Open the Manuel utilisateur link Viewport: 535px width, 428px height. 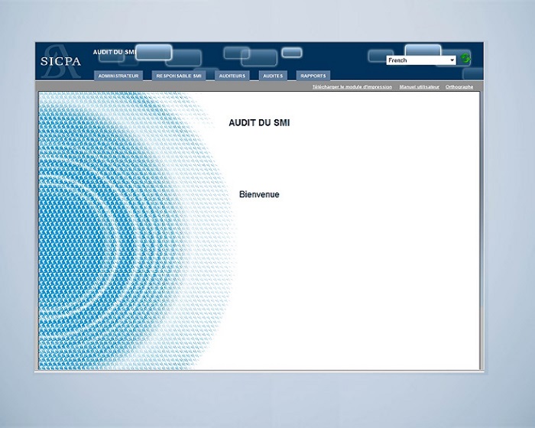(x=419, y=87)
